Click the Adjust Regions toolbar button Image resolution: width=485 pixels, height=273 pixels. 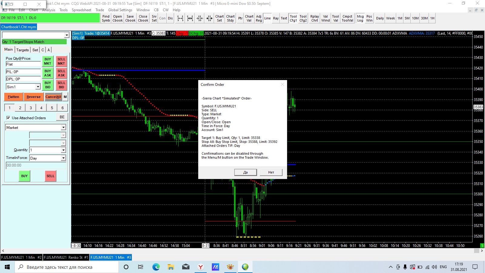coord(259,19)
